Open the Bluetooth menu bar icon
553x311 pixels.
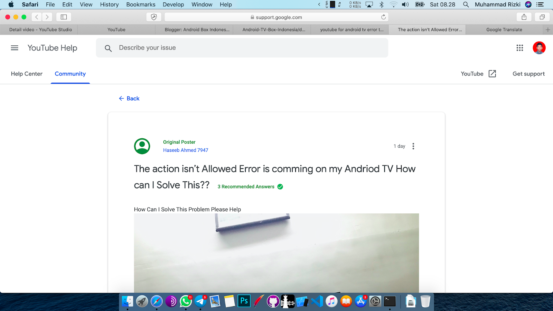click(382, 4)
